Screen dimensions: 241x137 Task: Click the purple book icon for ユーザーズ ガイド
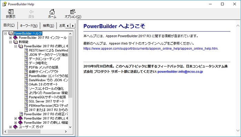(15, 127)
